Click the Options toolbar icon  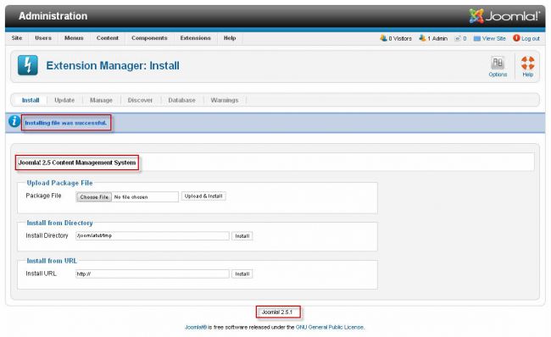coord(498,66)
